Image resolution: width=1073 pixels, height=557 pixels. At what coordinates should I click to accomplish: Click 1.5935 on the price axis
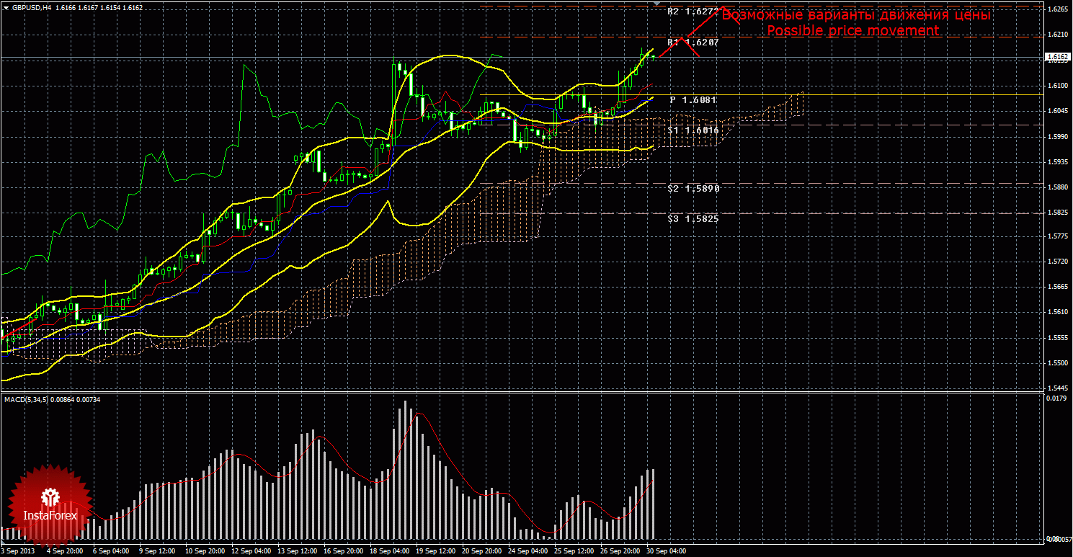point(1058,162)
